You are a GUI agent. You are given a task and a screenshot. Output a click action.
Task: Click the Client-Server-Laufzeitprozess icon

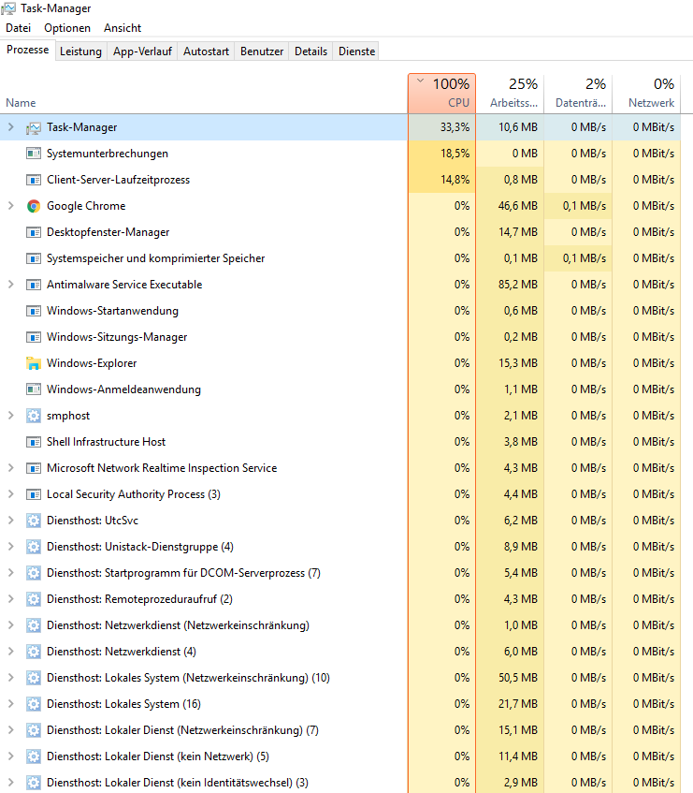pyautogui.click(x=34, y=180)
